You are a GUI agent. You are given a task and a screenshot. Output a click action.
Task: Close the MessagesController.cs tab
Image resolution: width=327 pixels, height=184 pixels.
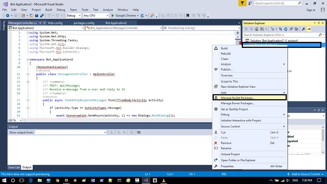click(44, 23)
